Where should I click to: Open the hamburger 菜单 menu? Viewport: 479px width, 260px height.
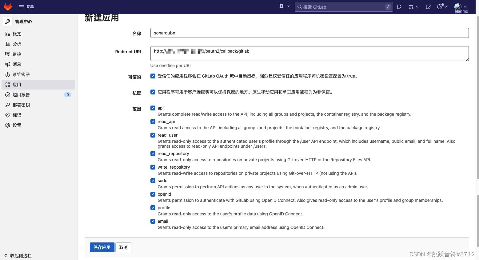(26, 7)
